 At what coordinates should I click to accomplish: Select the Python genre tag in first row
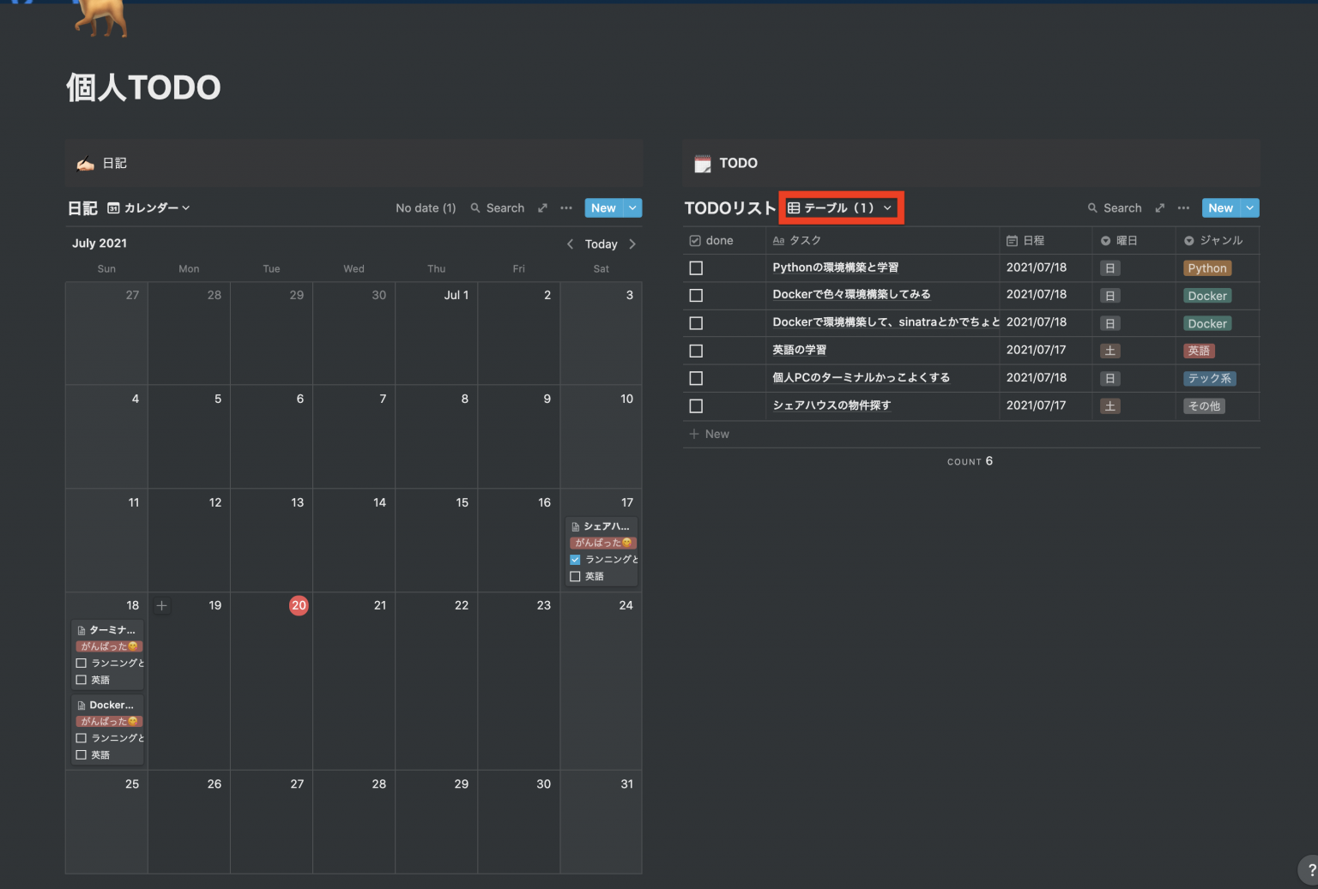(x=1206, y=268)
